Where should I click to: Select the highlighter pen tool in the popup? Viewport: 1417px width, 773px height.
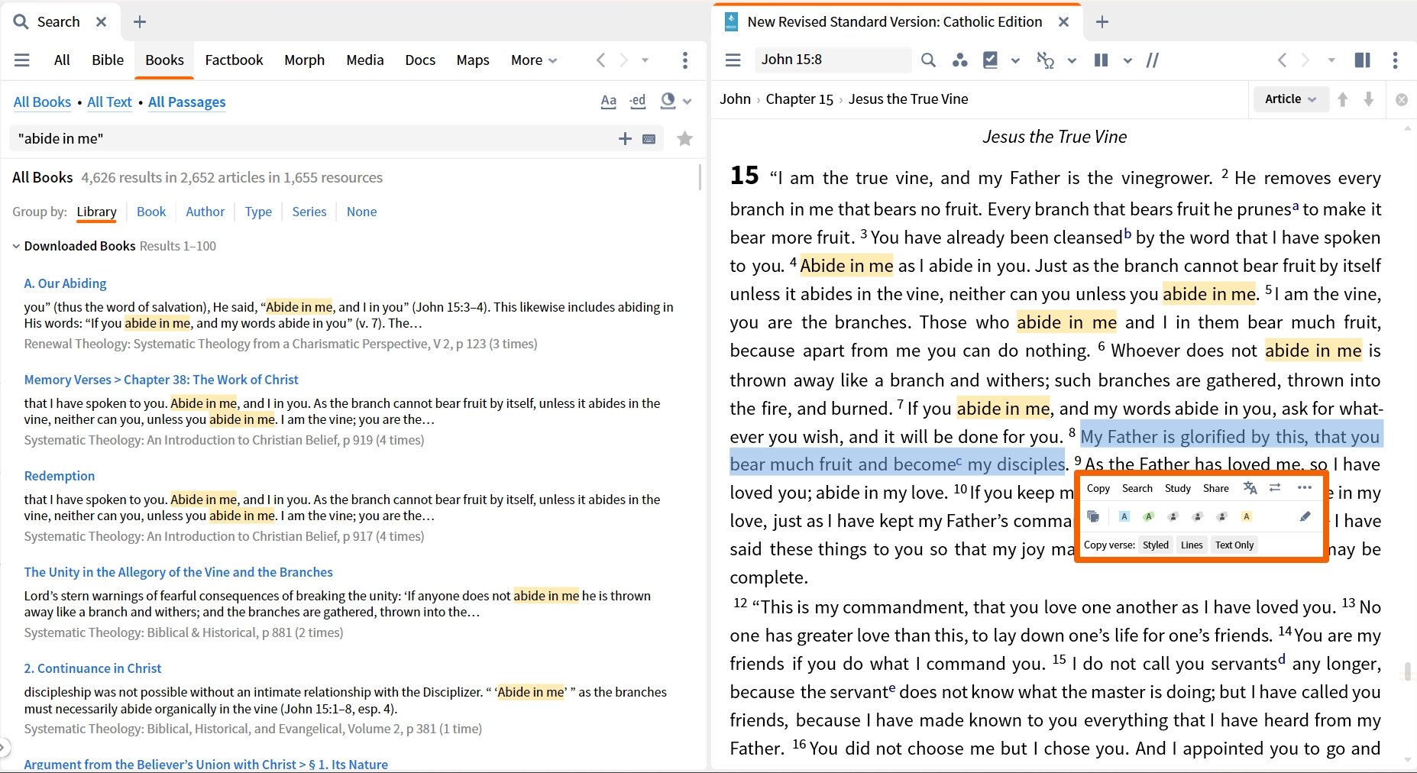pyautogui.click(x=1305, y=517)
